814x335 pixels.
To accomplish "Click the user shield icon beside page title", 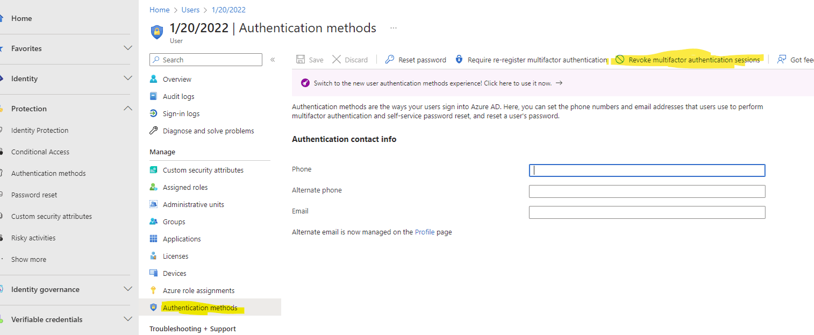I will tap(156, 32).
